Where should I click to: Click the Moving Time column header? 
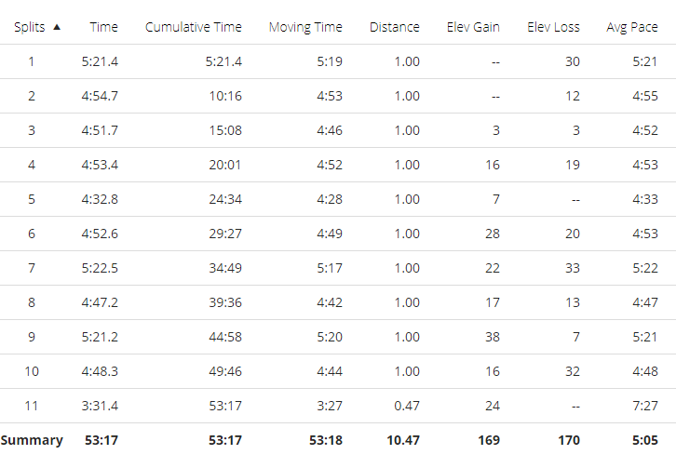(x=305, y=27)
